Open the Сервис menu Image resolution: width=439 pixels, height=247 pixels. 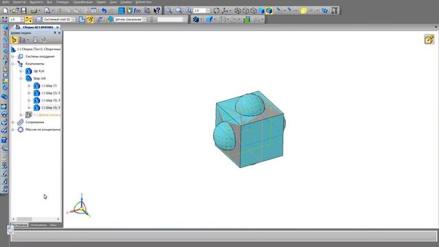coord(101,2)
